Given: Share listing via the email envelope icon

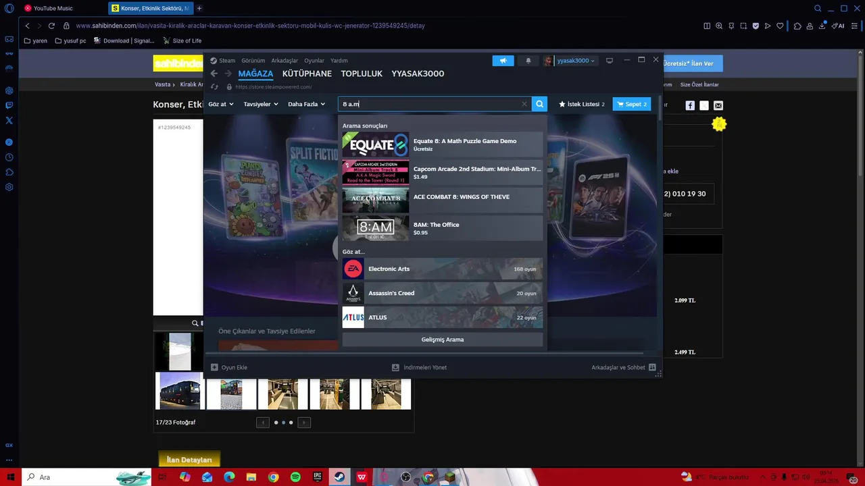Looking at the screenshot, I should point(718,105).
